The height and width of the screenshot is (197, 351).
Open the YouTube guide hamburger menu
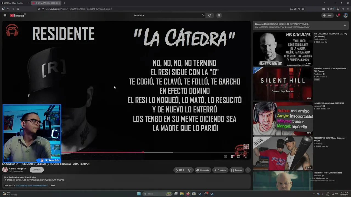[x=5, y=15]
